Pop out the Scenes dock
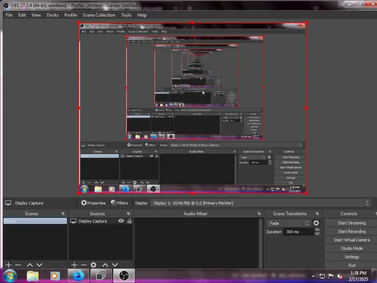This screenshot has width=377, height=283. coord(63,213)
